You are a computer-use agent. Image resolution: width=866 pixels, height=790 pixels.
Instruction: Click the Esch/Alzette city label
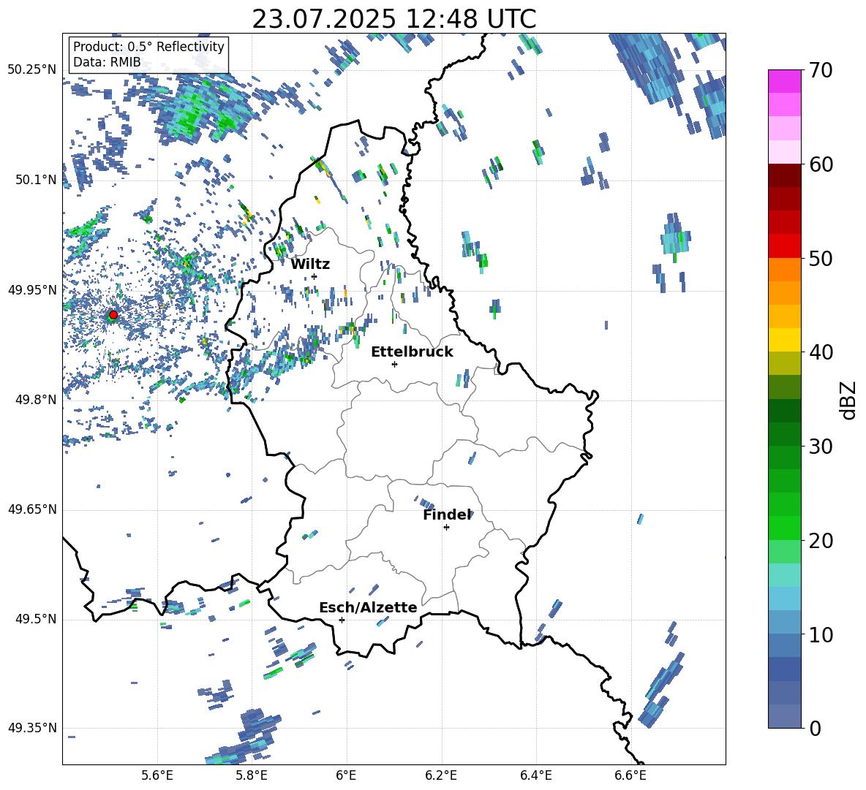point(369,607)
